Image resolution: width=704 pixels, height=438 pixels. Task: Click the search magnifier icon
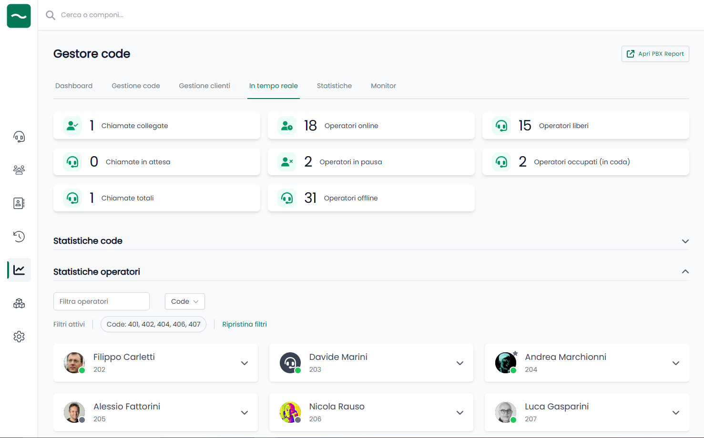tap(50, 15)
